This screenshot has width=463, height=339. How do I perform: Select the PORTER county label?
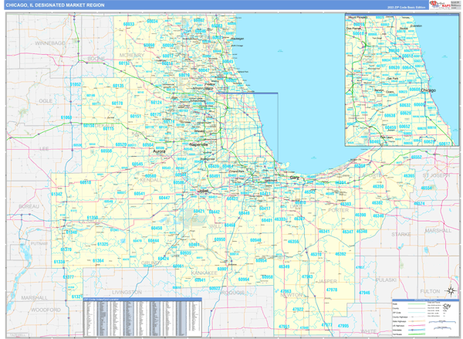click(339, 210)
